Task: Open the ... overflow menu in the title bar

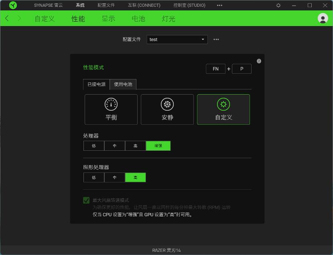Action: click(x=220, y=5)
